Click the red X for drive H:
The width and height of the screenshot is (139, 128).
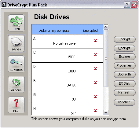point(95,111)
